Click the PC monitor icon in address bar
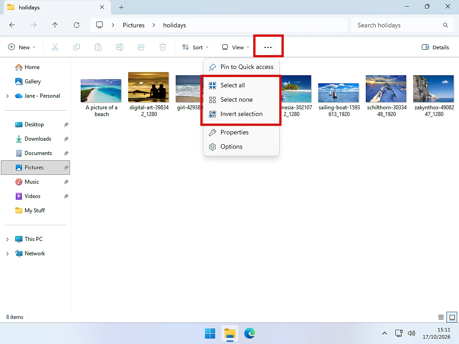Screen dimensions: 459x344 click(x=100, y=25)
